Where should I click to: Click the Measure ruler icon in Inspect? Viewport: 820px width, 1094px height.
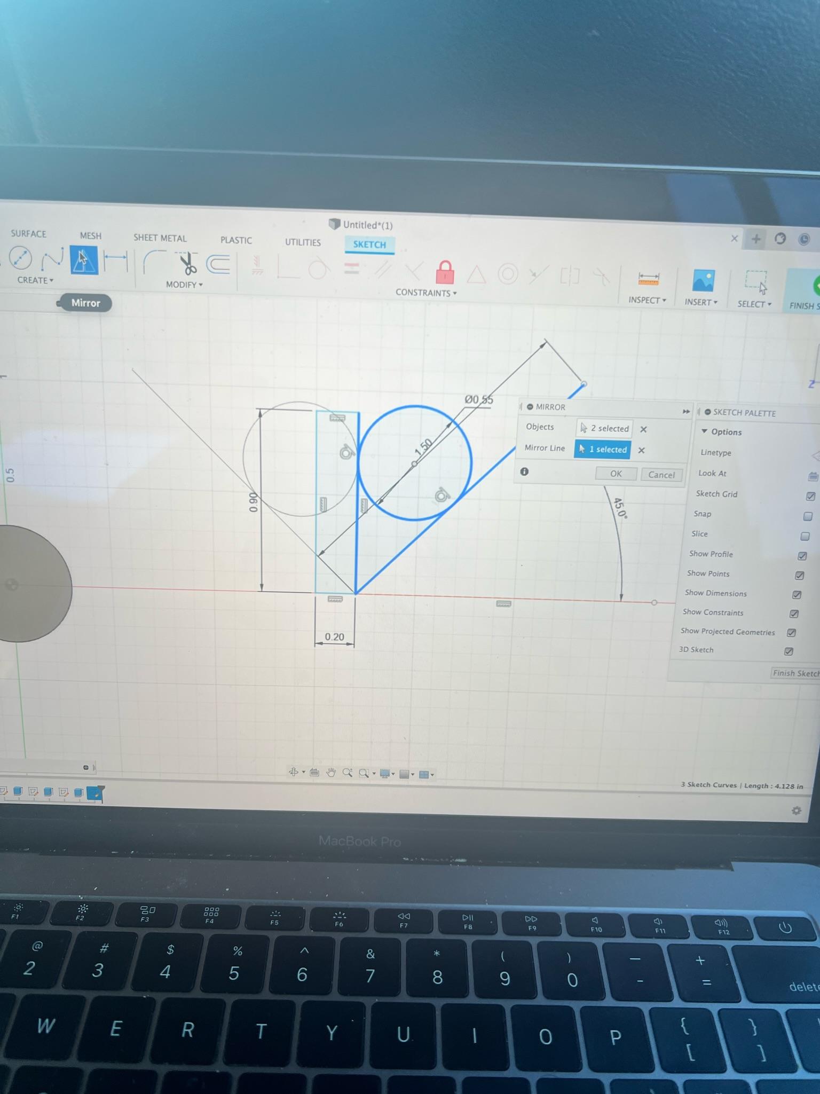click(x=648, y=279)
